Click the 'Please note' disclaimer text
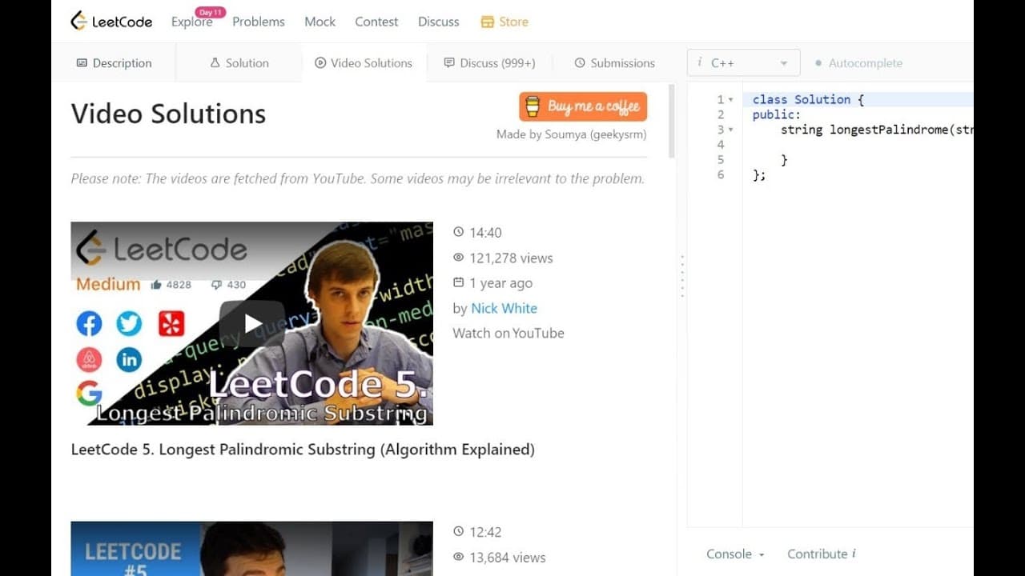The height and width of the screenshot is (576, 1025). [357, 178]
